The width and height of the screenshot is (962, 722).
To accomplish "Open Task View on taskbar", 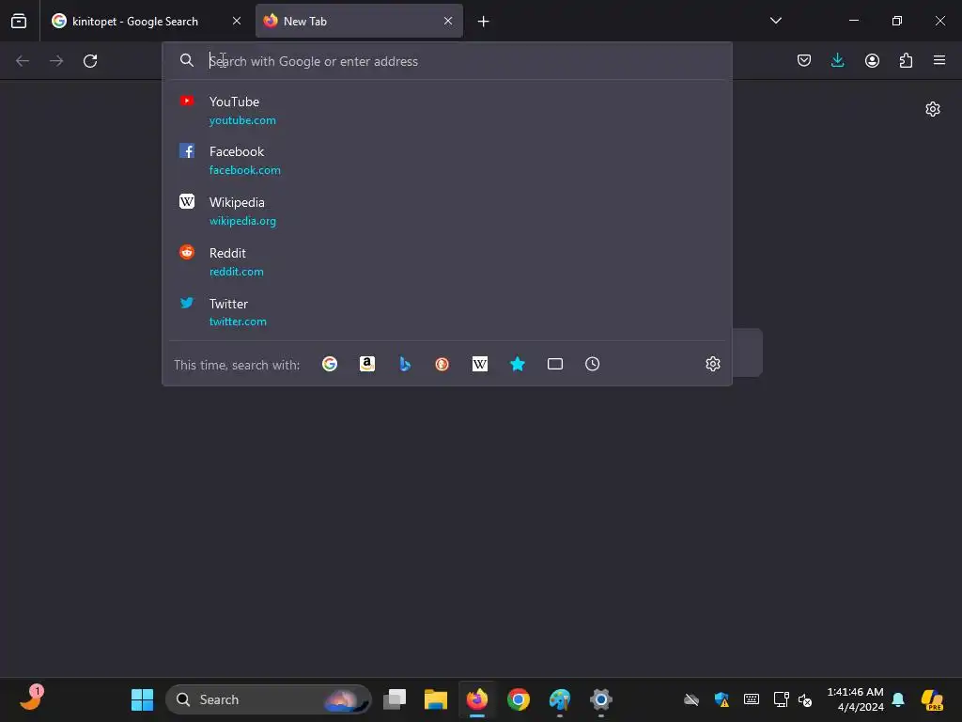I will click(x=395, y=699).
